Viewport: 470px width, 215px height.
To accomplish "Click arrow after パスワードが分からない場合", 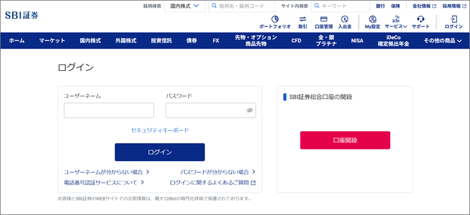I will (254, 172).
